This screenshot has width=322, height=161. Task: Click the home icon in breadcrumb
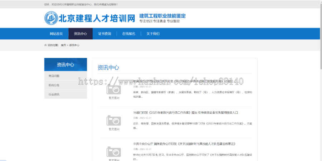point(45,45)
